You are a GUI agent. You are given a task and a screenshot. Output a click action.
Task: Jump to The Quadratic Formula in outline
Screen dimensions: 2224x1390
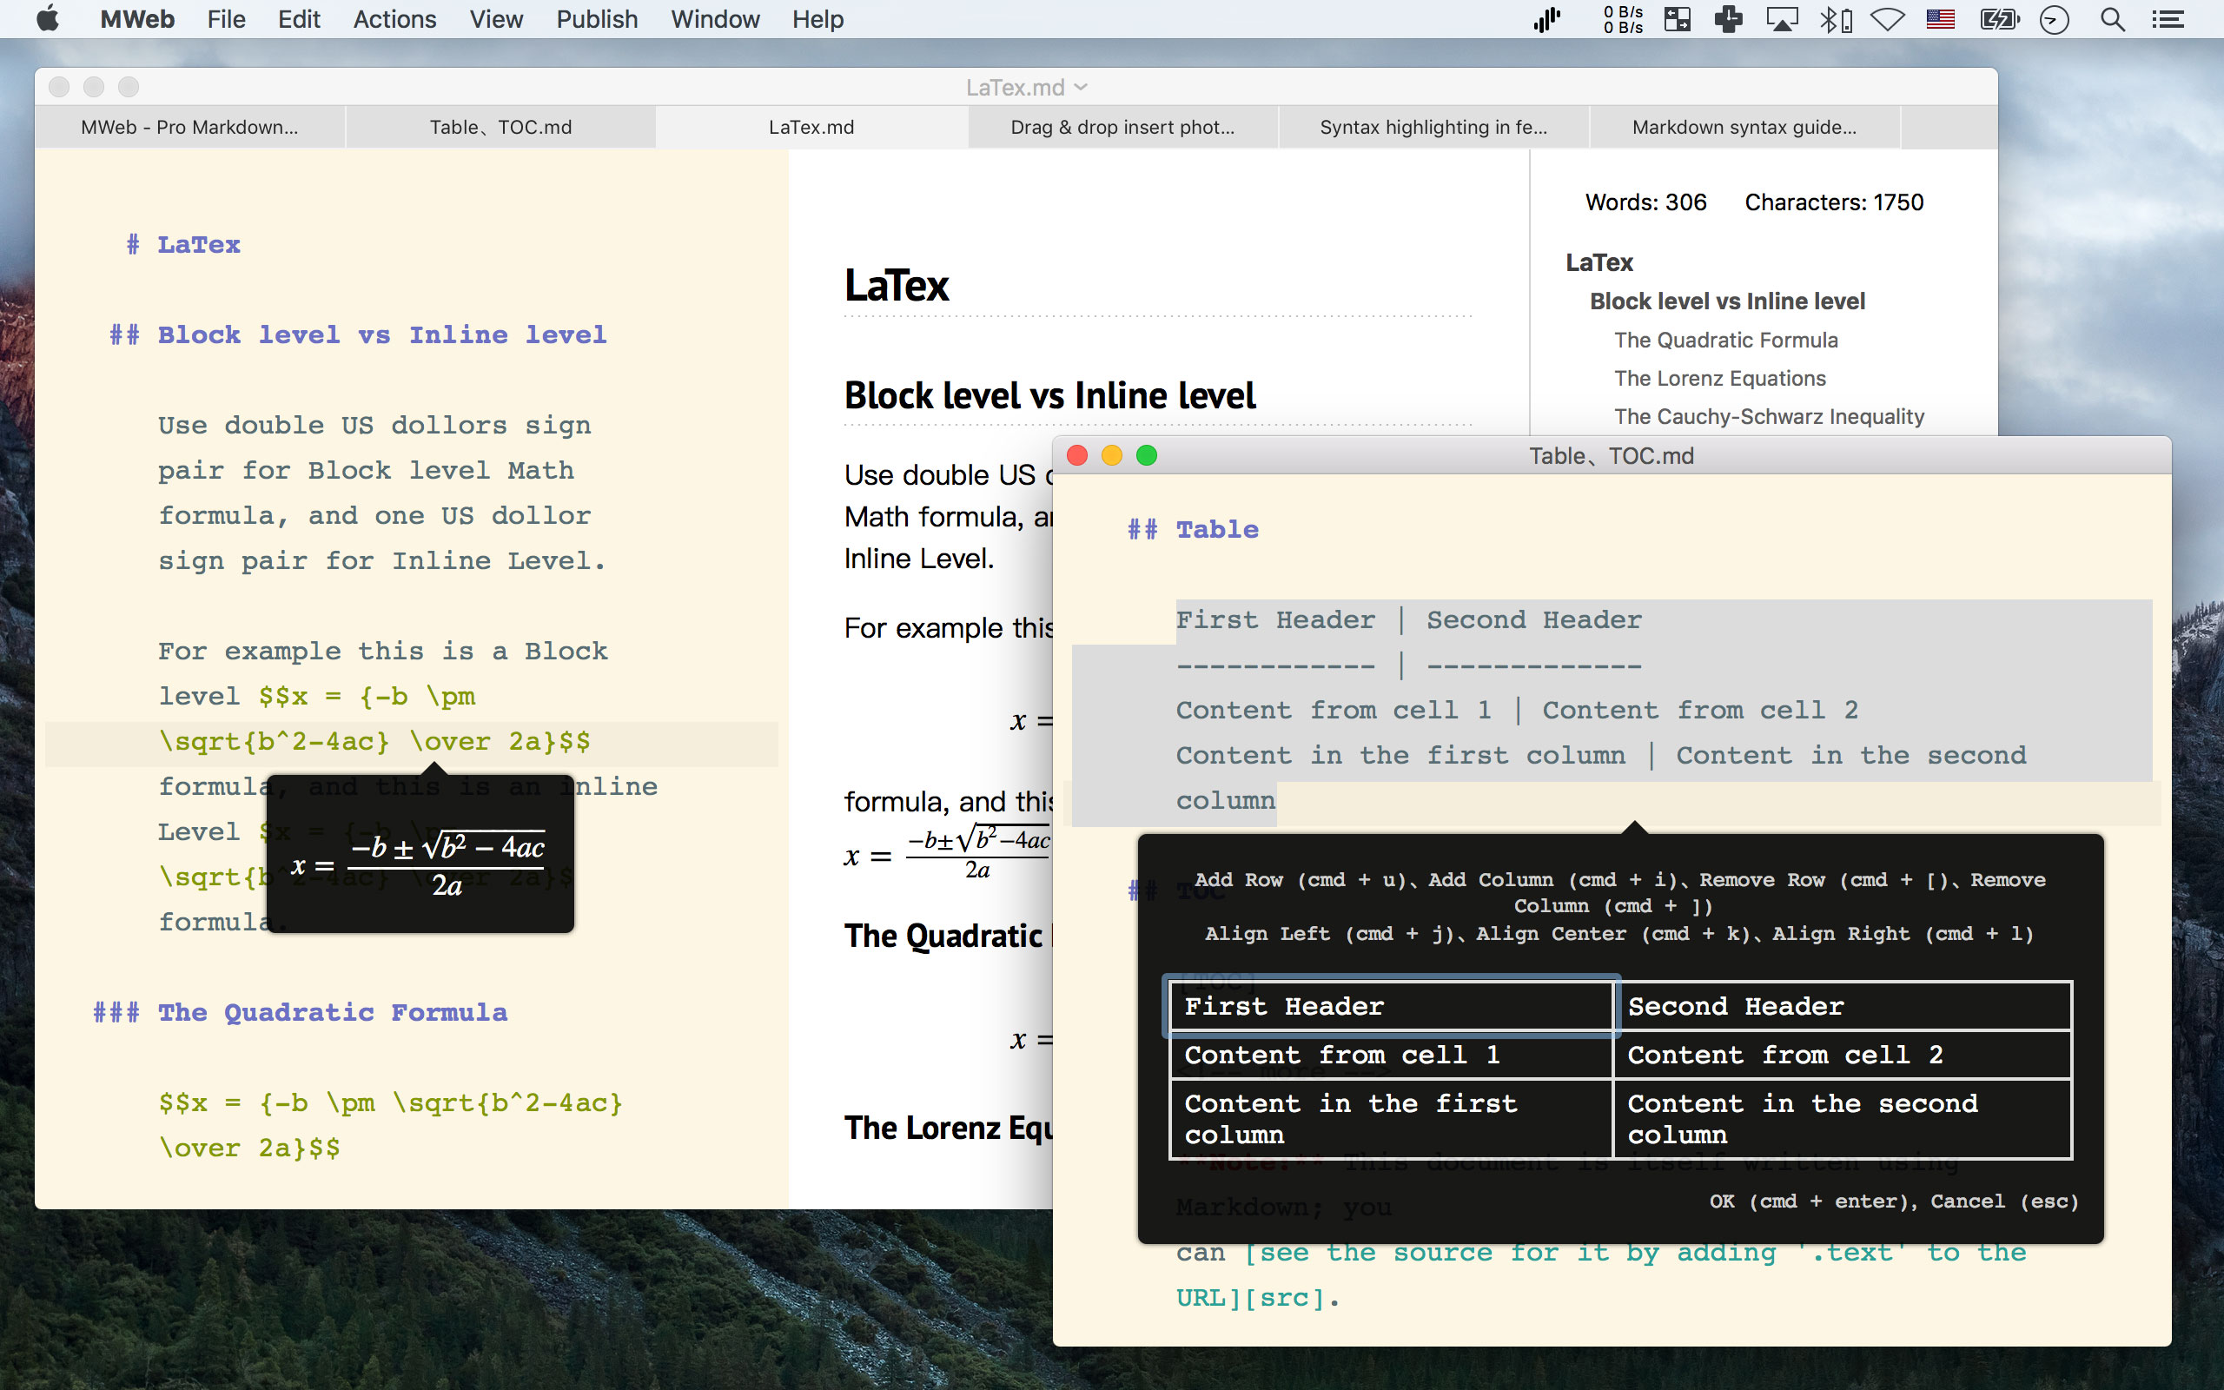[x=1725, y=341]
